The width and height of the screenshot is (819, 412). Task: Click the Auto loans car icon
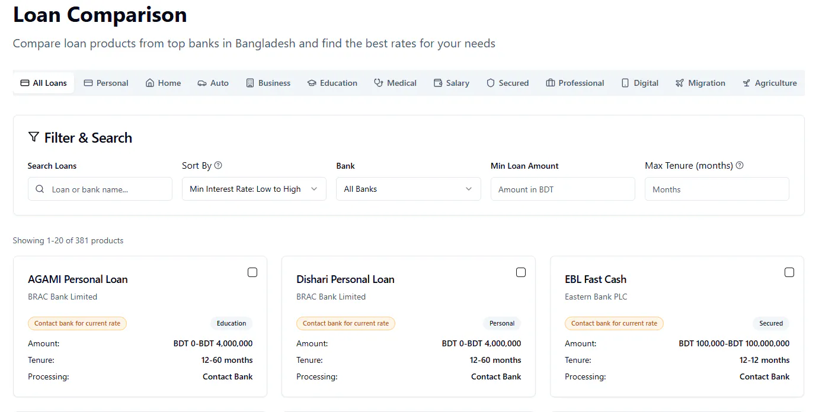tap(202, 83)
